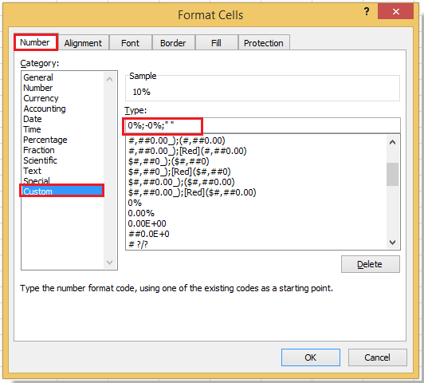
Task: Choose the Currency category
Action: pyautogui.click(x=41, y=98)
